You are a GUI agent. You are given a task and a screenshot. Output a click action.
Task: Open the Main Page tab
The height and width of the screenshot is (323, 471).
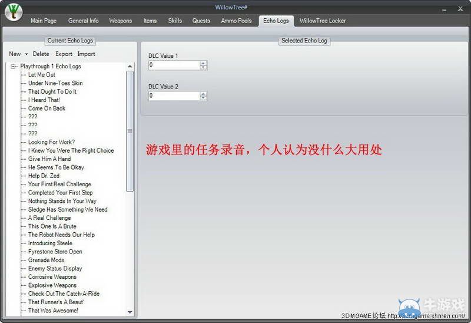[44, 21]
